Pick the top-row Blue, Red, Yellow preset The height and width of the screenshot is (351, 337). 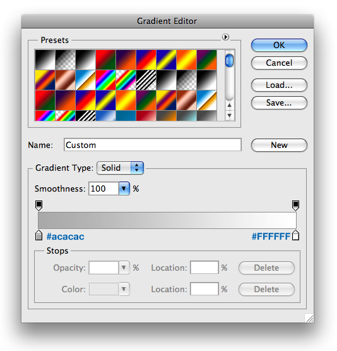(146, 60)
